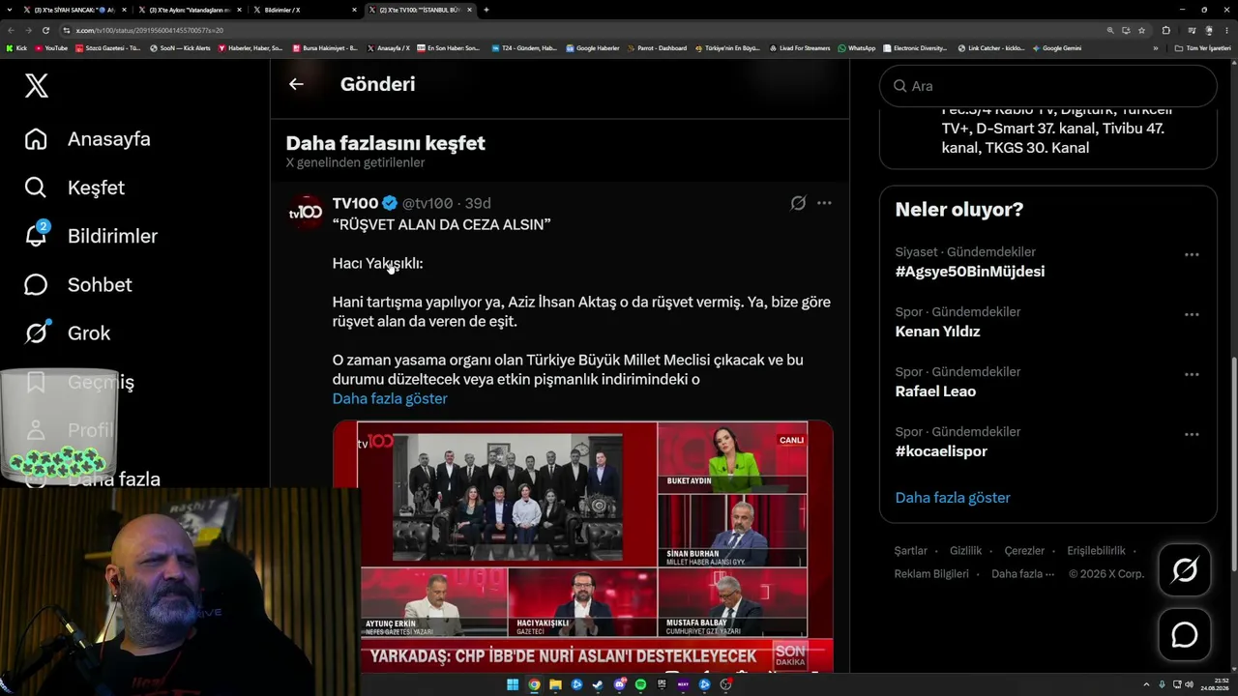This screenshot has width=1238, height=696.
Task: Open a new browser tab
Action: tap(486, 10)
